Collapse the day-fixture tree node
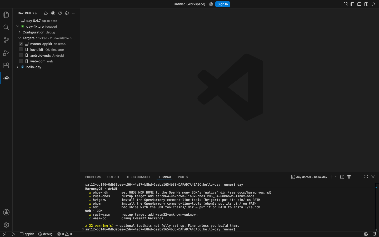The height and width of the screenshot is (237, 379). tap(18, 26)
